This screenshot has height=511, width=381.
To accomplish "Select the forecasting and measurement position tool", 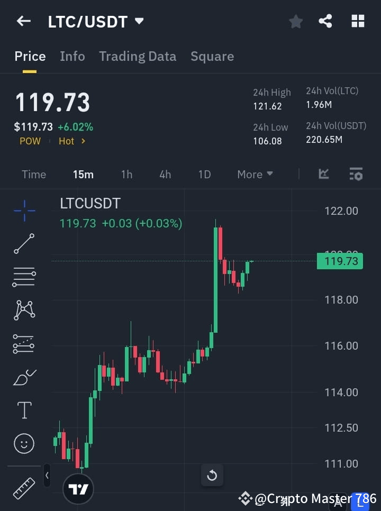I will point(23,344).
